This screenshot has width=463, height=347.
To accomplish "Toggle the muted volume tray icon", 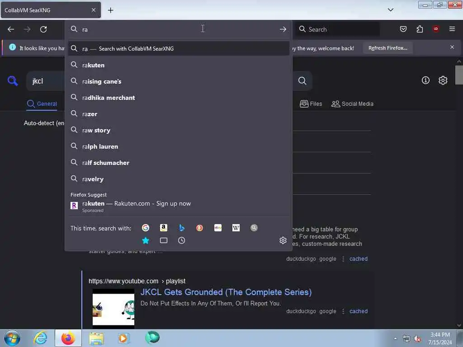I will point(417,339).
